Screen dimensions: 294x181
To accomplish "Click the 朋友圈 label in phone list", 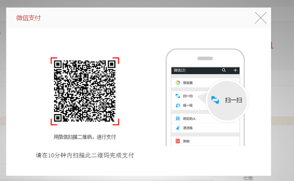I will [188, 83].
